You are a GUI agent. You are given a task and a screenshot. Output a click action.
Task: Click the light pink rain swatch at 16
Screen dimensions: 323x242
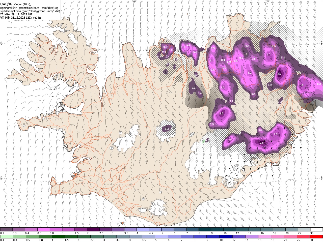pyautogui.click(x=264, y=236)
